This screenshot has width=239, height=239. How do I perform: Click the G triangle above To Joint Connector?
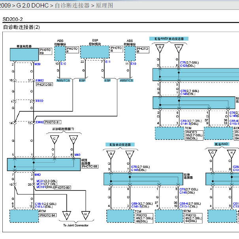67,215
